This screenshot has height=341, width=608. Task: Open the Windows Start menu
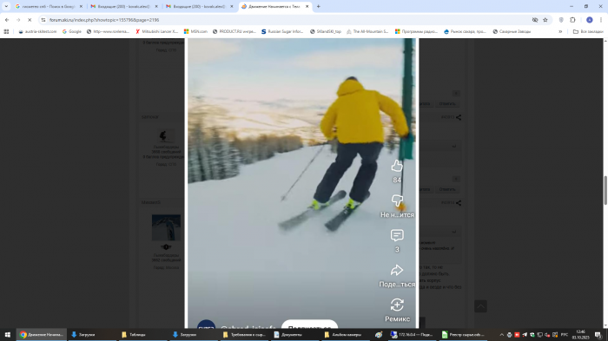[7, 334]
